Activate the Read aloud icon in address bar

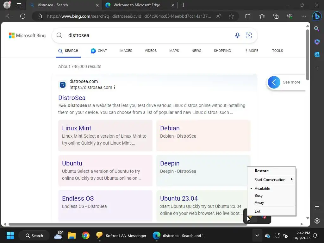click(x=219, y=16)
